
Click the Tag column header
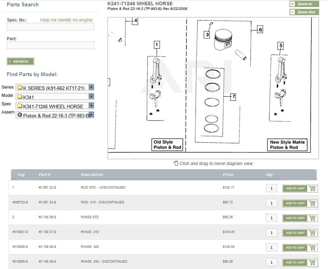[x=21, y=175]
